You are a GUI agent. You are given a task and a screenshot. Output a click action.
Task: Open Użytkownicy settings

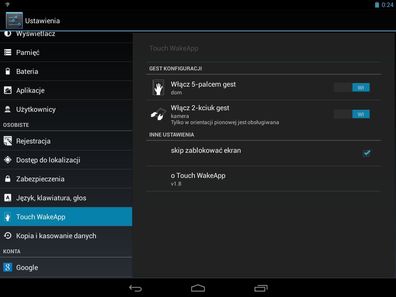[66, 109]
